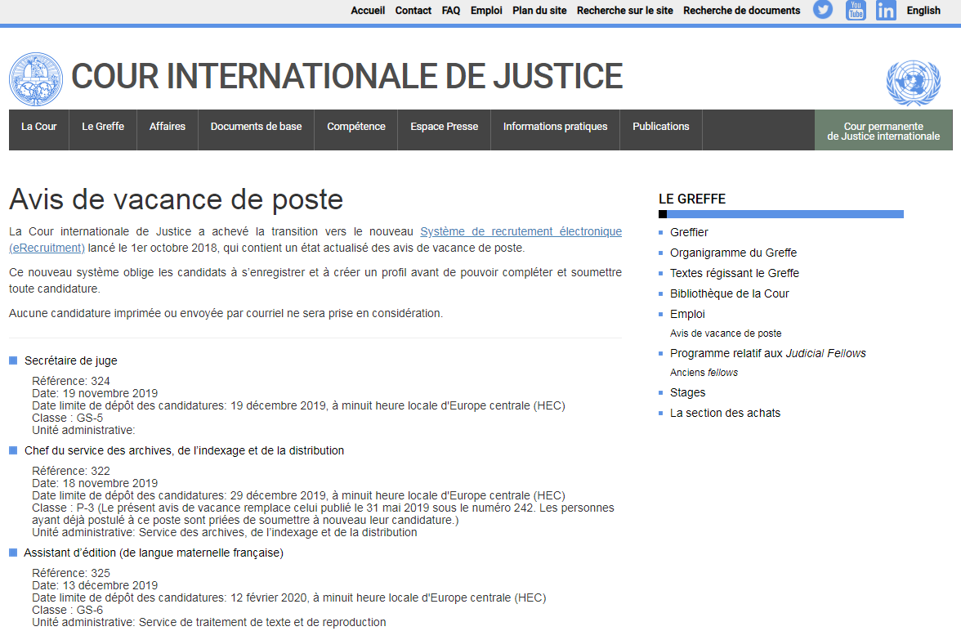
Task: Open Organigramme du Greffe in sidebar
Action: coord(733,253)
